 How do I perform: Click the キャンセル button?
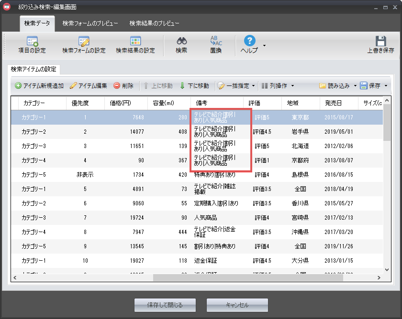[237, 305]
